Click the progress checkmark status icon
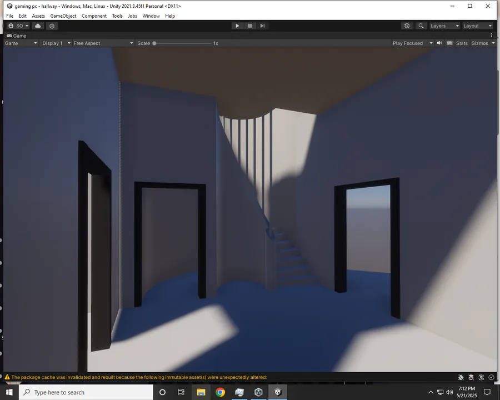500x400 pixels. tap(492, 377)
